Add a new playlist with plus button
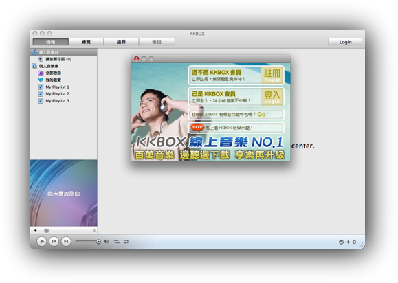 coord(35,230)
